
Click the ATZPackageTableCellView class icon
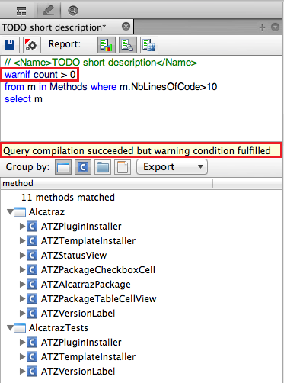(x=32, y=298)
